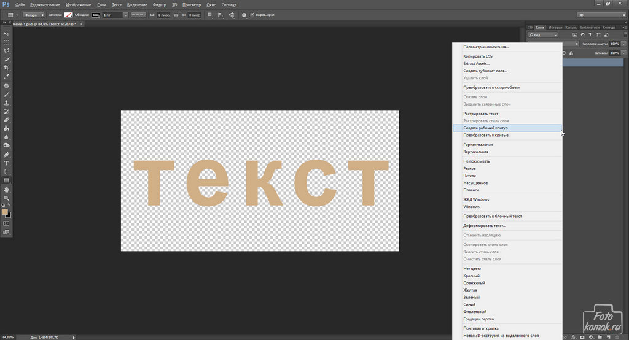Image resolution: width=629 pixels, height=340 pixels.
Task: Select the Hand tool
Action: pos(6,190)
